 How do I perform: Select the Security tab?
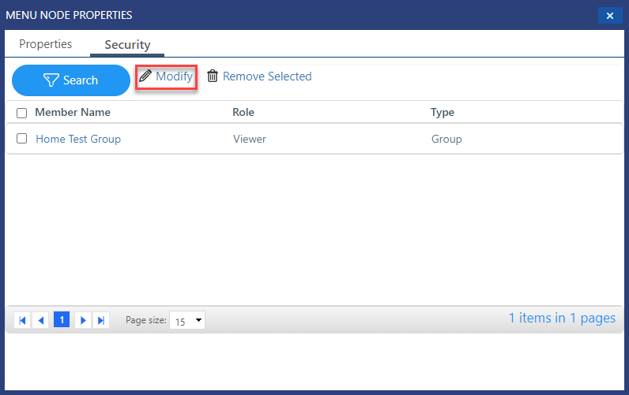(127, 44)
